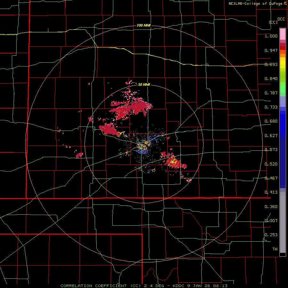The image size is (288, 288).
Task: Select the light pink top segment of the color bar
Action: [x=283, y=34]
